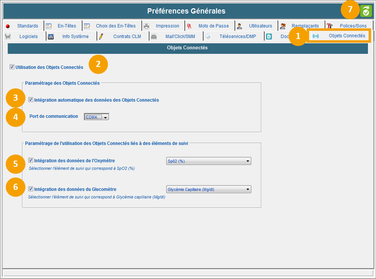Click the W icon beside Logiciels
Image resolution: width=376 pixels, height=279 pixels.
[x=8, y=37]
